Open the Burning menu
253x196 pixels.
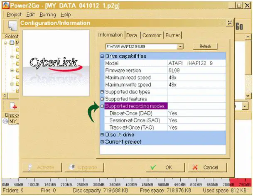point(48,15)
